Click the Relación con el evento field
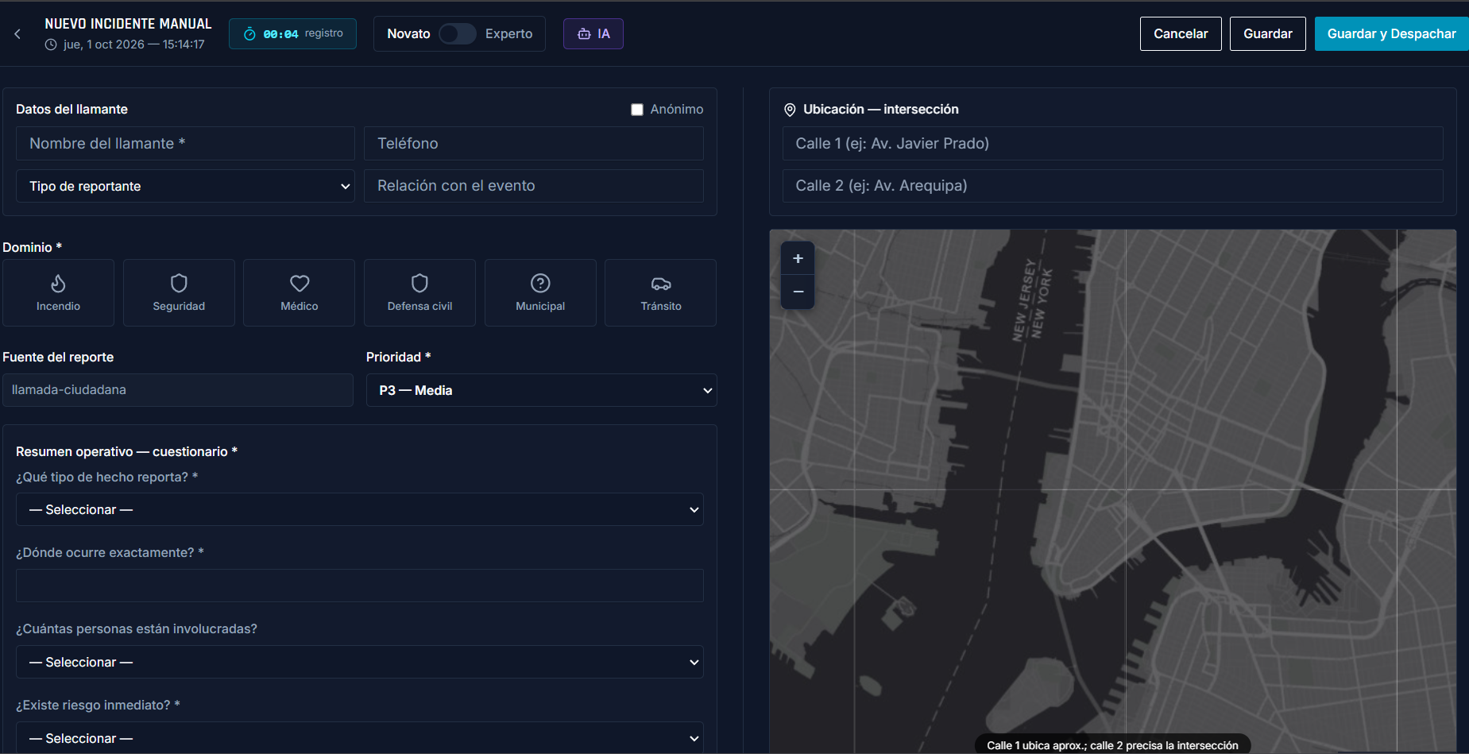 534,186
